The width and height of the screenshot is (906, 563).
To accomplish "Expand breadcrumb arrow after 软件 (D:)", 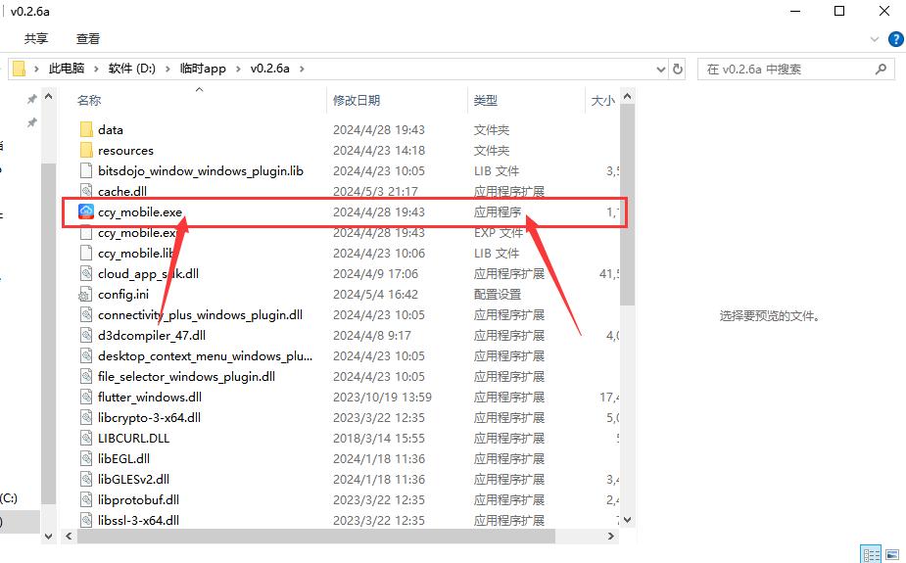I will [167, 70].
